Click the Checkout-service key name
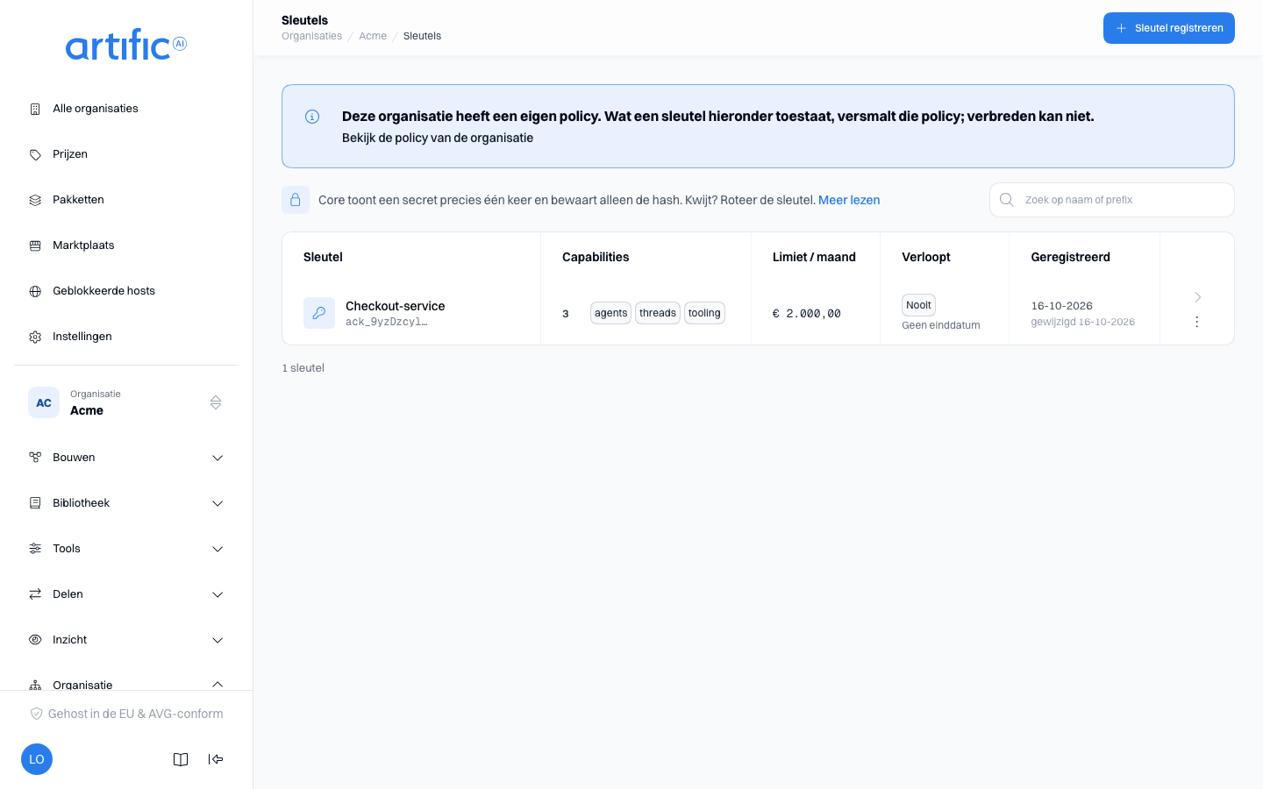 click(x=395, y=306)
